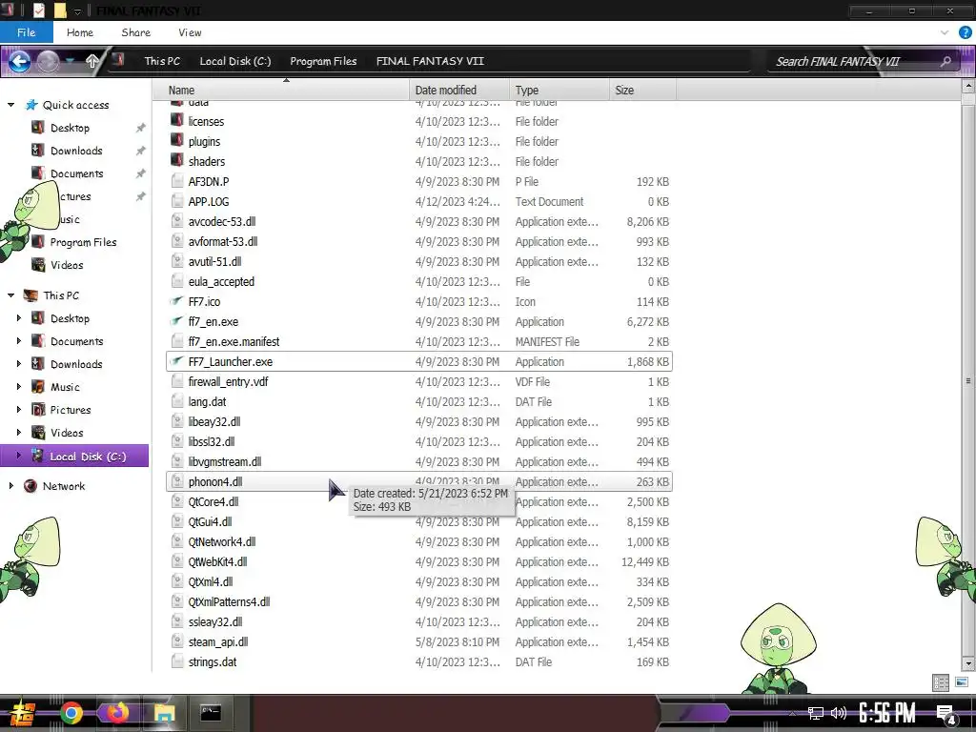The width and height of the screenshot is (976, 732).
Task: Open Command Prompt taskbar icon
Action: (x=211, y=712)
